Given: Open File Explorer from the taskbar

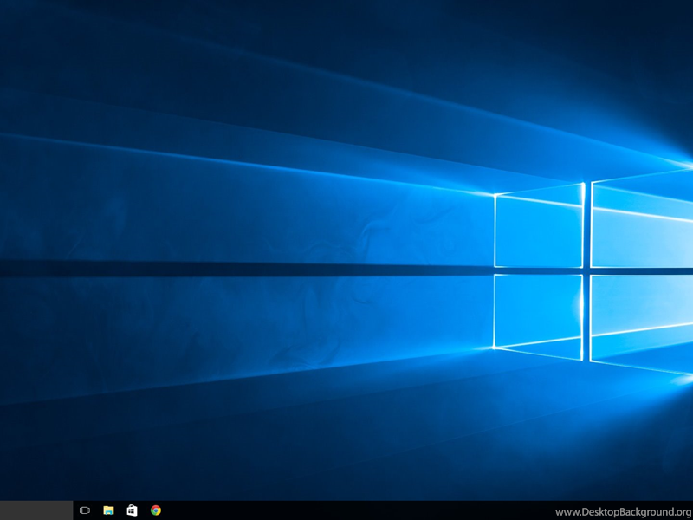Looking at the screenshot, I should click(x=108, y=510).
